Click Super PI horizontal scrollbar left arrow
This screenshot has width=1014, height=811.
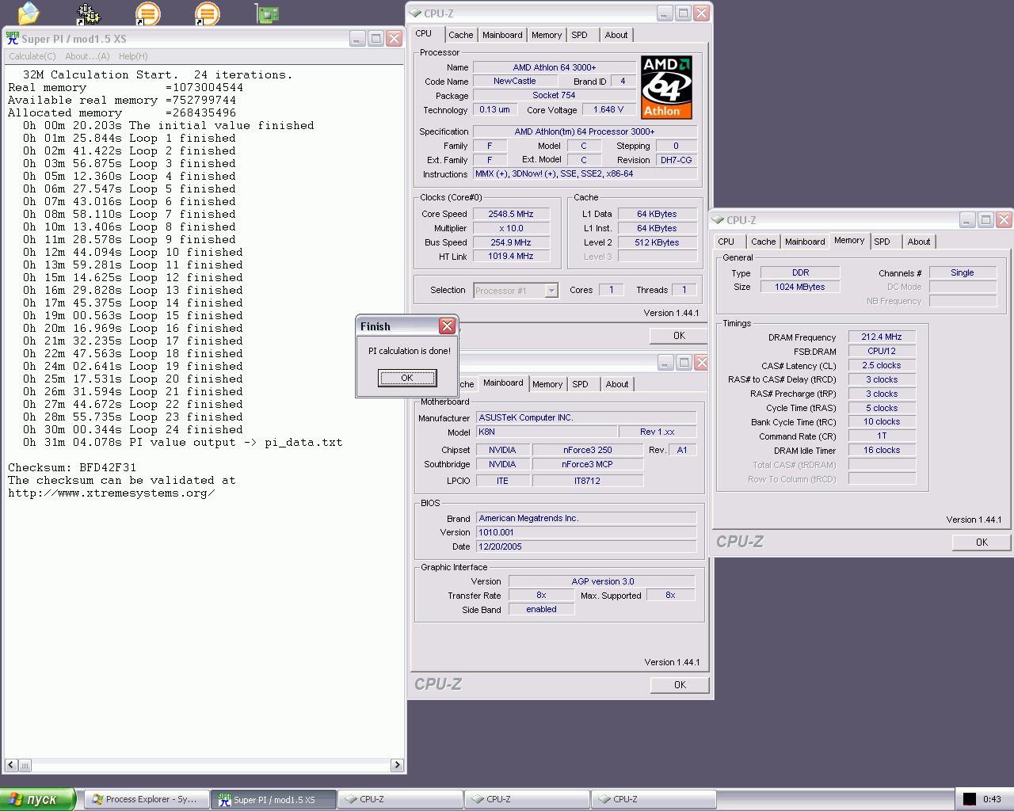coord(11,765)
